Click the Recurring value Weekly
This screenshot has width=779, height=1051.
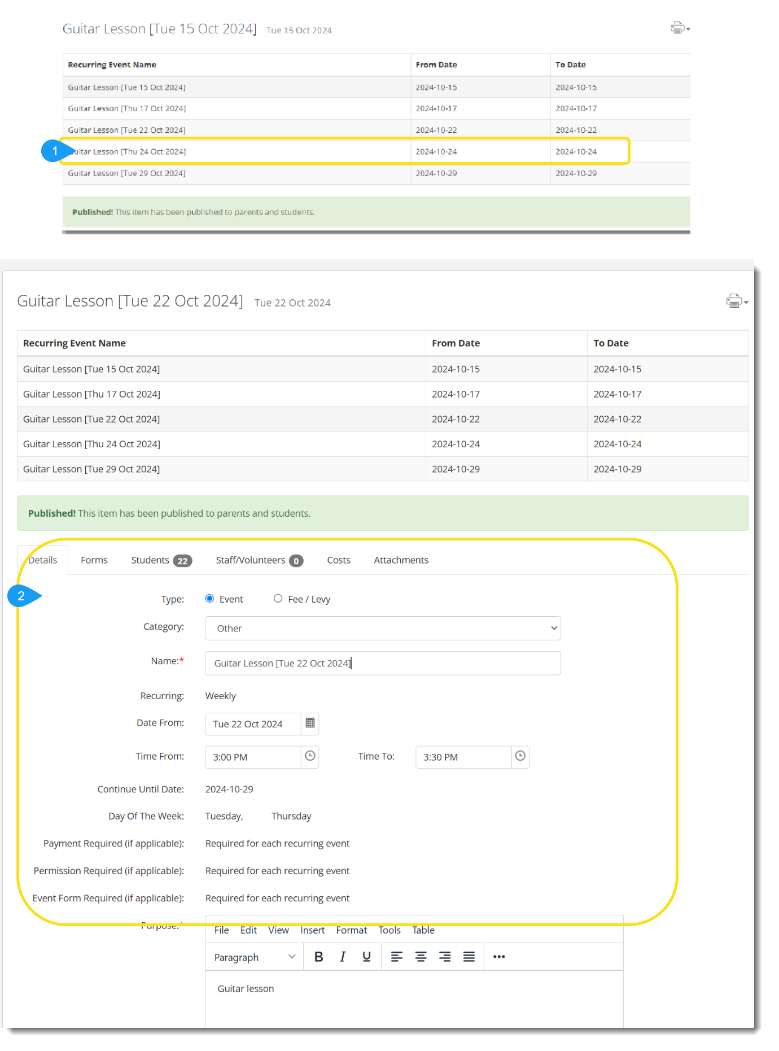(x=221, y=696)
